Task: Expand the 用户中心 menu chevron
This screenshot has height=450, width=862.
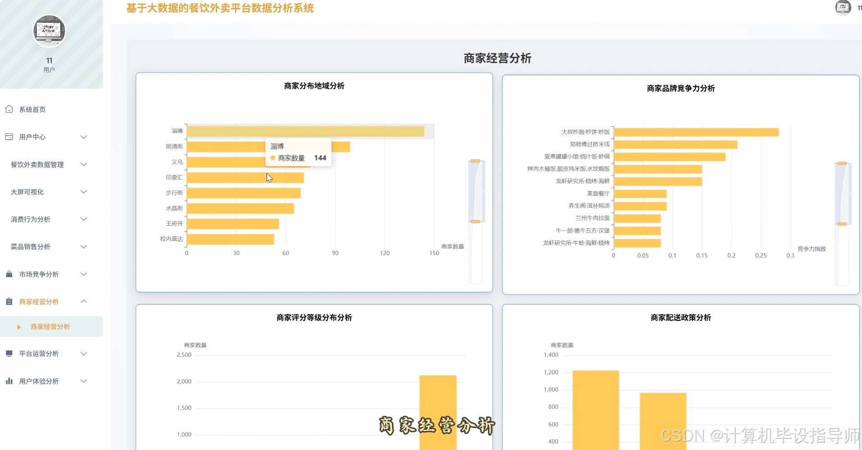Action: coord(83,137)
